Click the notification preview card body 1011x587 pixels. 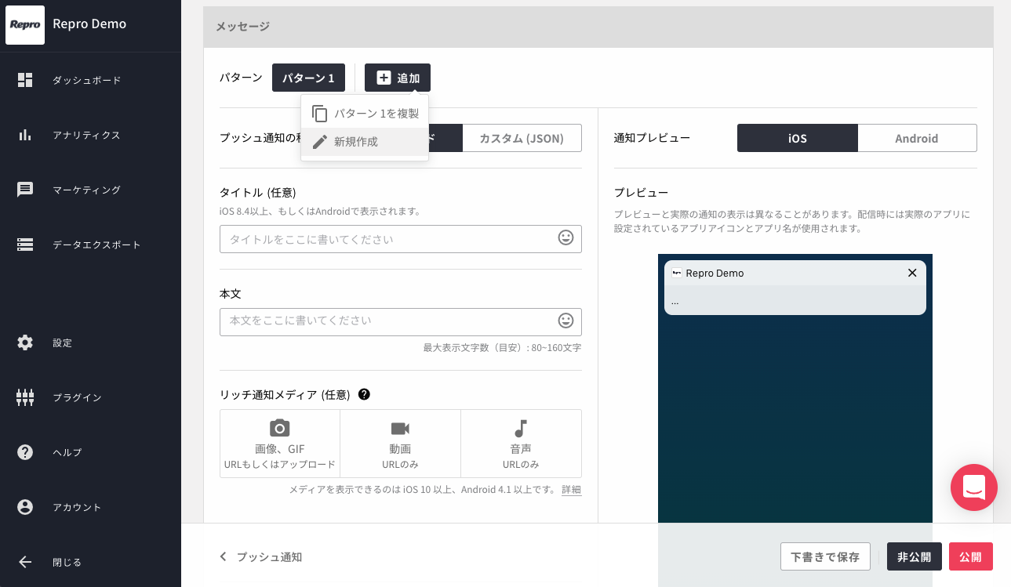[x=795, y=300]
